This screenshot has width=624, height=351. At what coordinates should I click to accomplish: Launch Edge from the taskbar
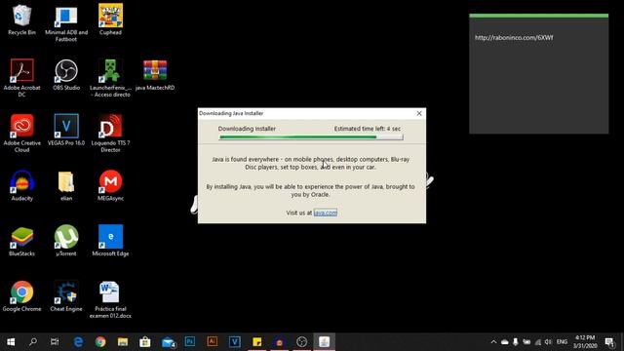(x=78, y=341)
